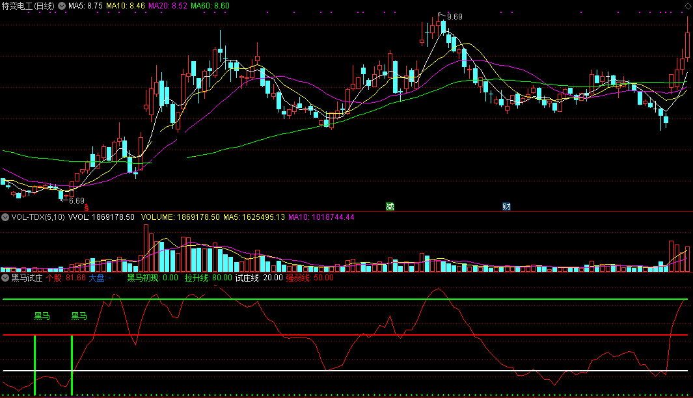Click the volume MA5: 1625495.13 label
693x398 pixels.
point(254,217)
